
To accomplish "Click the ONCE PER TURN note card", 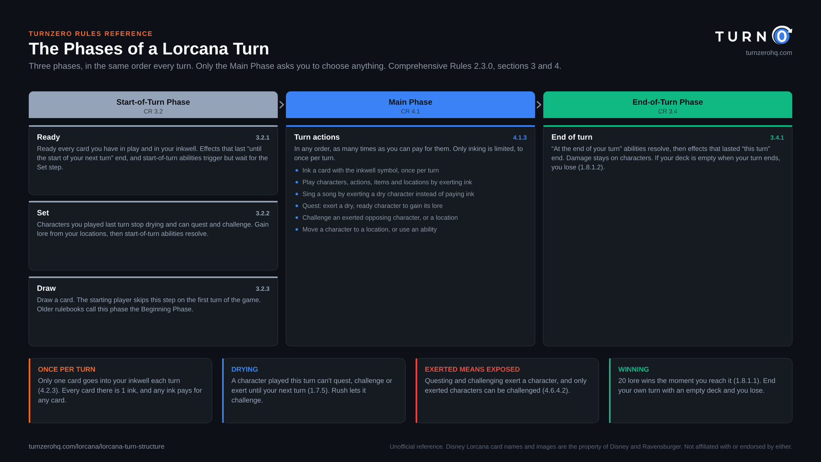I will (120, 391).
